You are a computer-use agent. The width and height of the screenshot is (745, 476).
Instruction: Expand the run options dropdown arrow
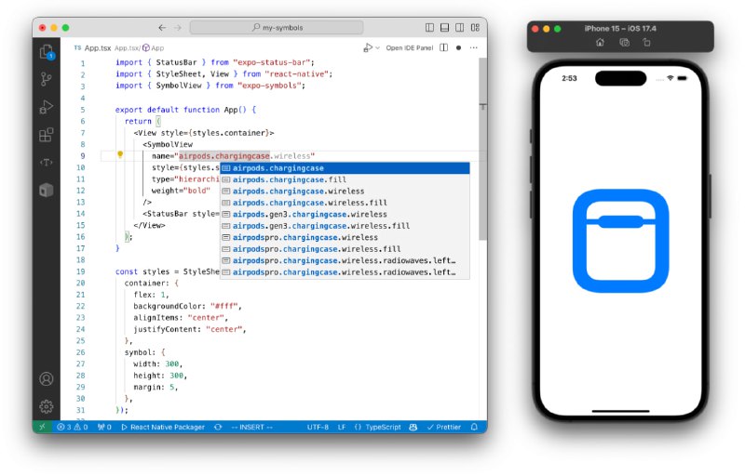[378, 48]
